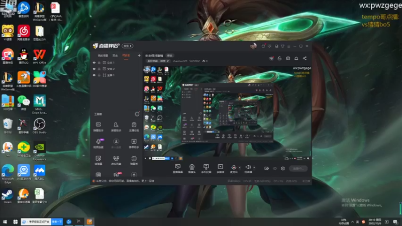
Task: Open the GeForce Experience desktop shortcut
Action: (39, 151)
